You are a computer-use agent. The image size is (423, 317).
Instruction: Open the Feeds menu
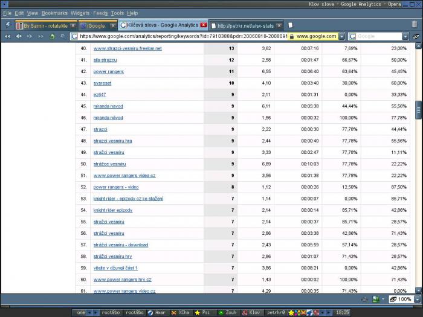click(100, 13)
